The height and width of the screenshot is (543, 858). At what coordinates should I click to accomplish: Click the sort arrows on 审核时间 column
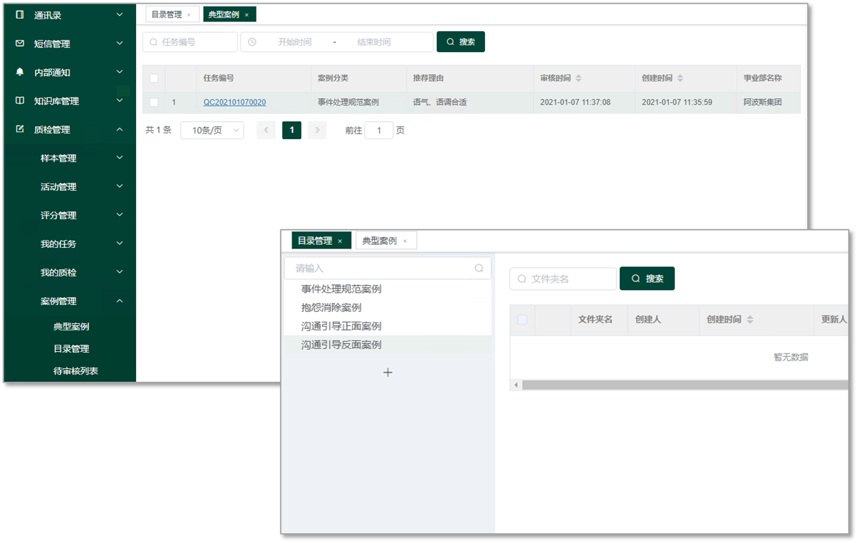click(578, 78)
